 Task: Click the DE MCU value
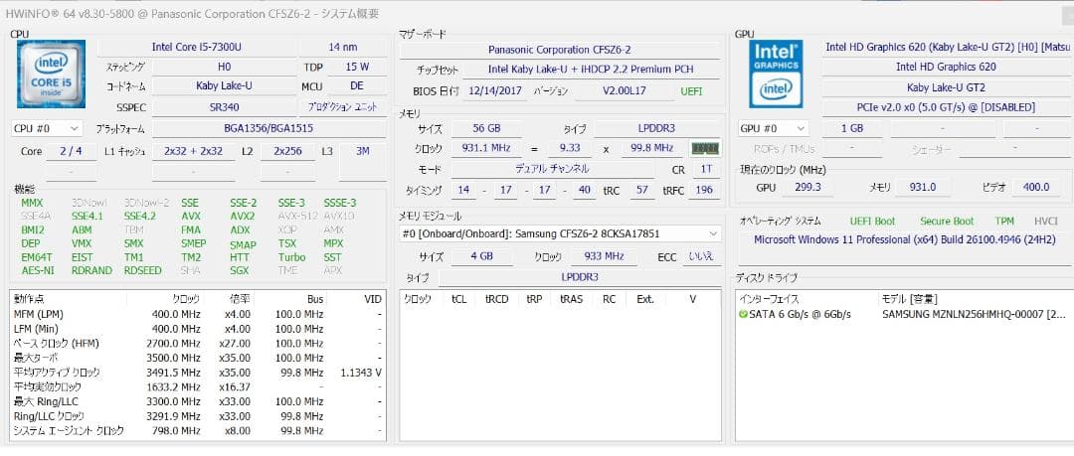point(357,86)
